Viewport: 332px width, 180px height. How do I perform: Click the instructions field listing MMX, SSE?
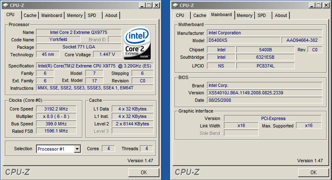coord(95,88)
